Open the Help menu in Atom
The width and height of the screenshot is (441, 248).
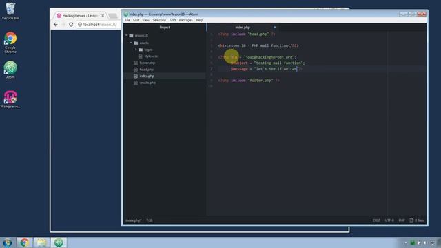point(199,20)
